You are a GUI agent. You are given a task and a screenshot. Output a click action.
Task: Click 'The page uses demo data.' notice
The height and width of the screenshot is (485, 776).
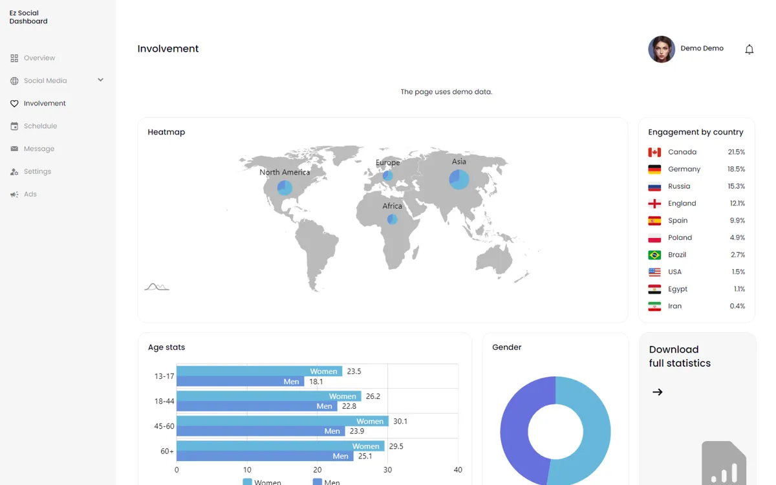(446, 92)
